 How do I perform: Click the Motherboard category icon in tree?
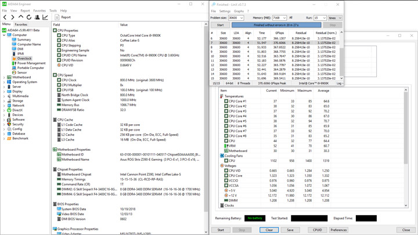9,77
